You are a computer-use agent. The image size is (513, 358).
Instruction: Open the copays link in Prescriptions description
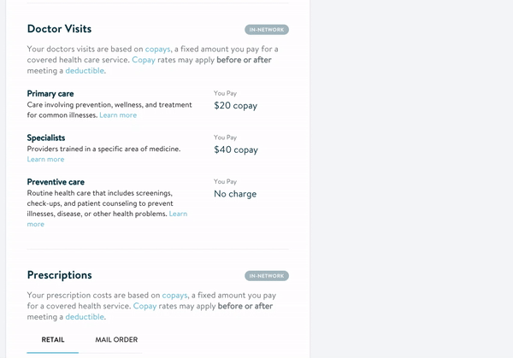(174, 296)
